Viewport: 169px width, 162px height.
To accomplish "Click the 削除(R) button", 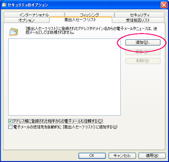I will click(143, 61).
